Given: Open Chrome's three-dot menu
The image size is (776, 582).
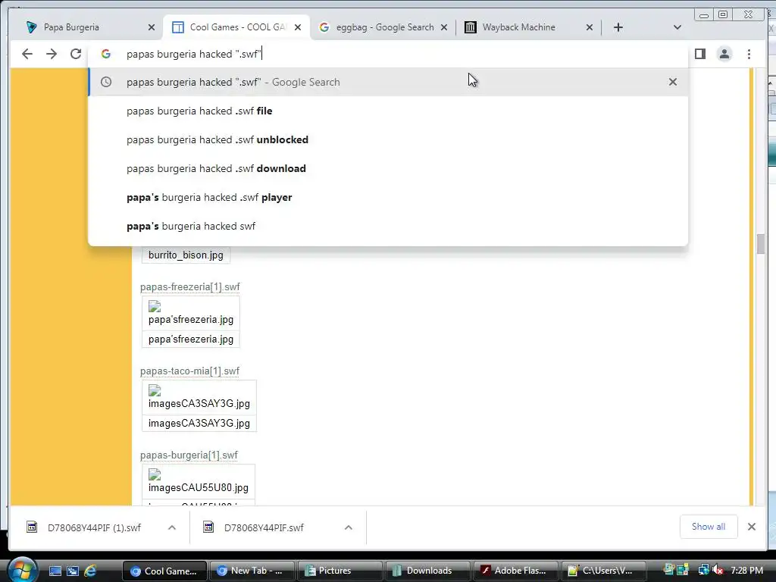Looking at the screenshot, I should click(x=749, y=54).
